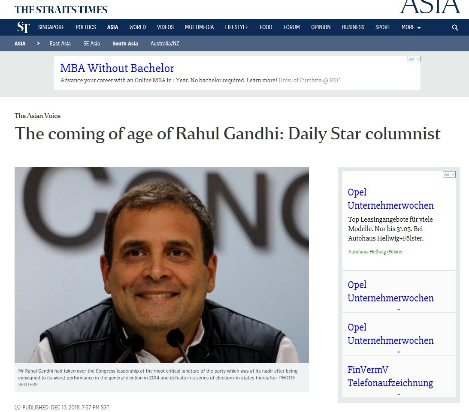This screenshot has width=469, height=412.
Task: Open the MBA Without Bachelor ad link
Action: click(x=117, y=68)
